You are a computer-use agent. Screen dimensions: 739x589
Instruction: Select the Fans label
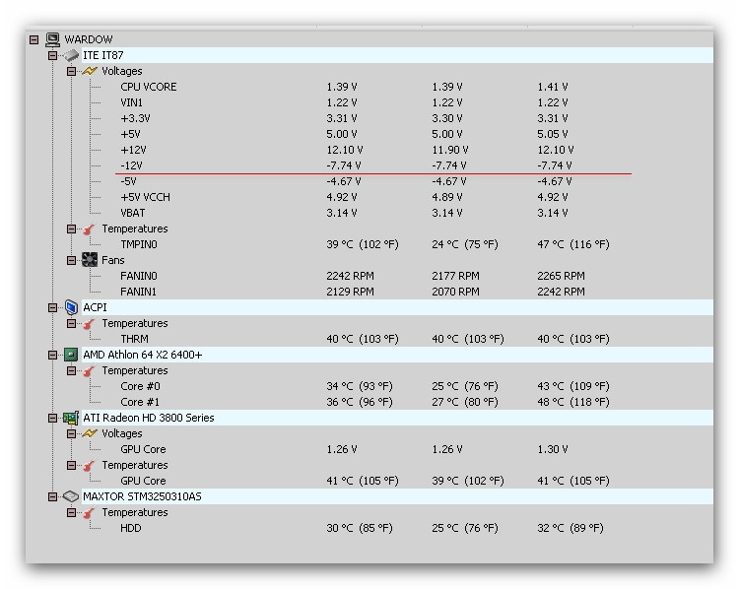pyautogui.click(x=113, y=260)
